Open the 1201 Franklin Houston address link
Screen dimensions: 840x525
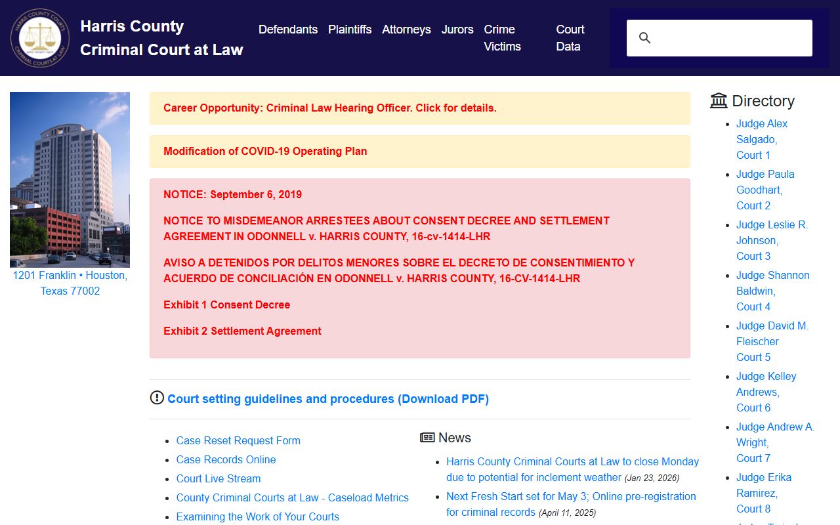pos(70,283)
